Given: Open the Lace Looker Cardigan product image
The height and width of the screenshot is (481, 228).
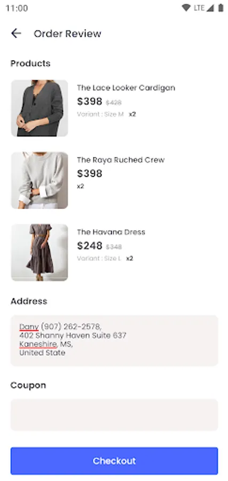Looking at the screenshot, I should (x=39, y=108).
